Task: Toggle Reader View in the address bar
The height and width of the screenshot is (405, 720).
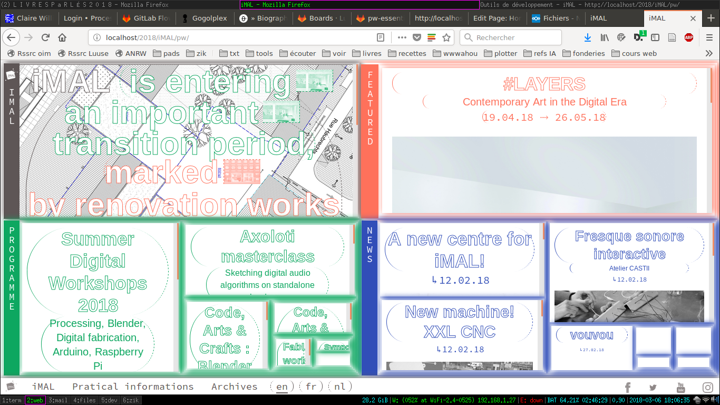Action: click(381, 37)
